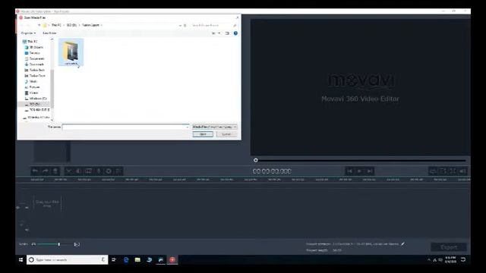The height and width of the screenshot is (273, 486).
Task: Click the pencil to edit project settings
Action: point(402,244)
